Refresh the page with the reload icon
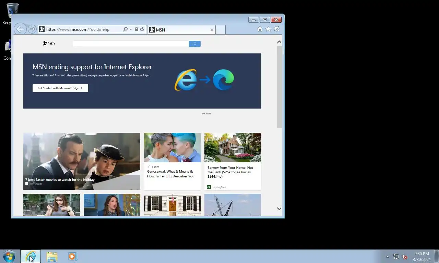Screen dimensions: 439x263 142,29
